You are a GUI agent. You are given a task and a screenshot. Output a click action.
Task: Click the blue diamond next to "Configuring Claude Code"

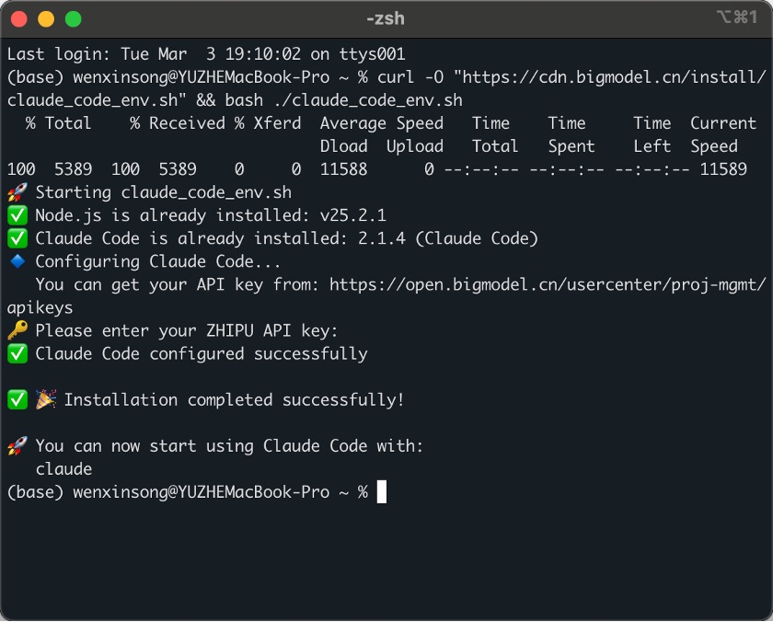[x=17, y=261]
